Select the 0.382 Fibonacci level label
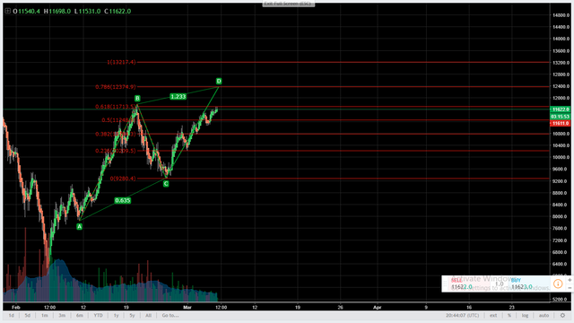The height and width of the screenshot is (323, 574). coord(116,134)
